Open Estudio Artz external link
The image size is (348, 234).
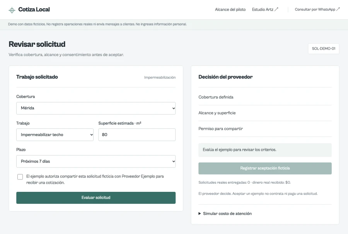[x=265, y=10]
